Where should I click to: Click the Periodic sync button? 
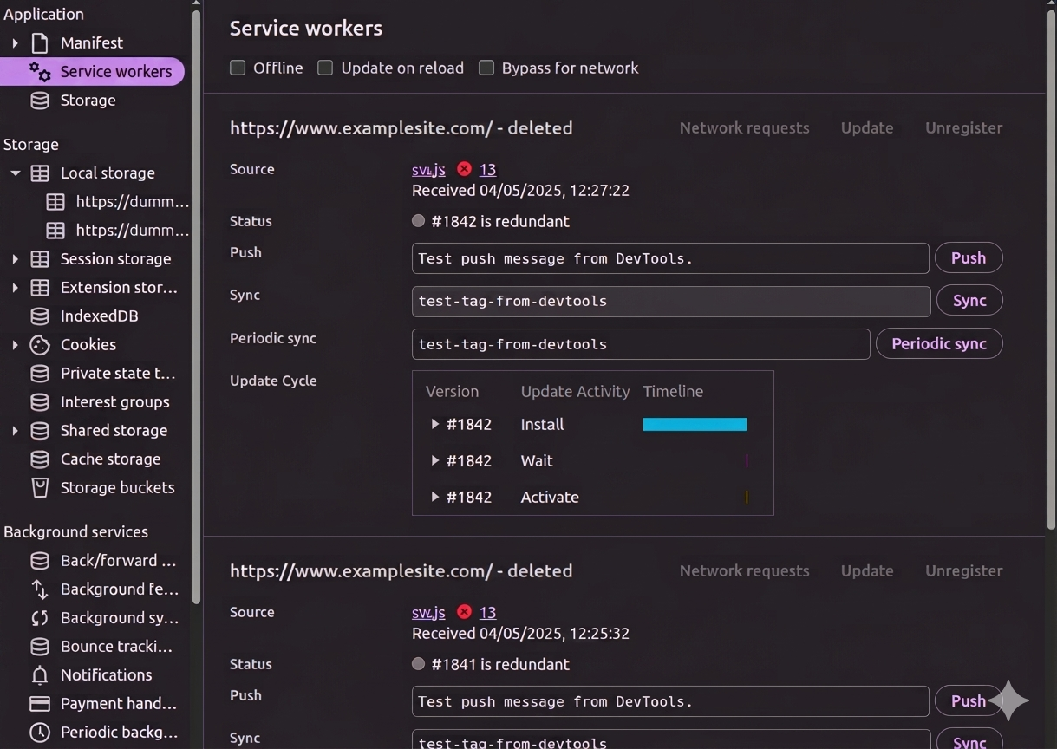point(939,343)
